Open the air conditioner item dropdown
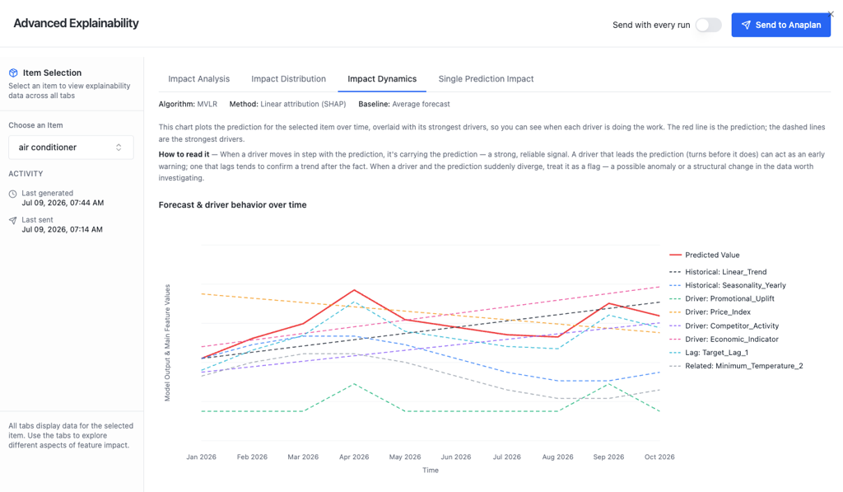 71,148
